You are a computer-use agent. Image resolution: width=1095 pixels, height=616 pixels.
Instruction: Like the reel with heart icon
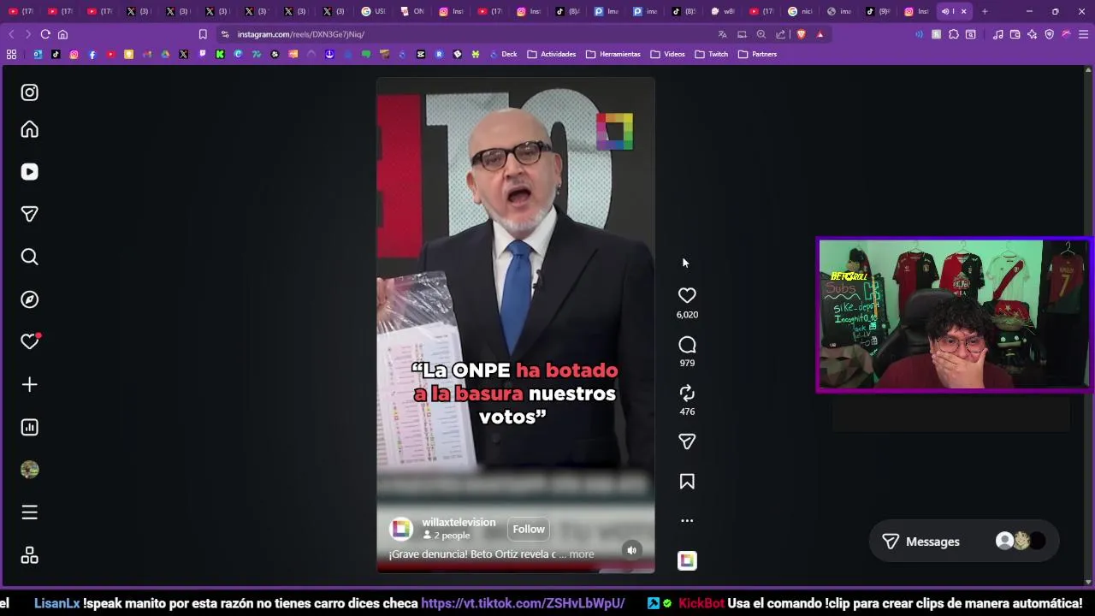point(687,295)
